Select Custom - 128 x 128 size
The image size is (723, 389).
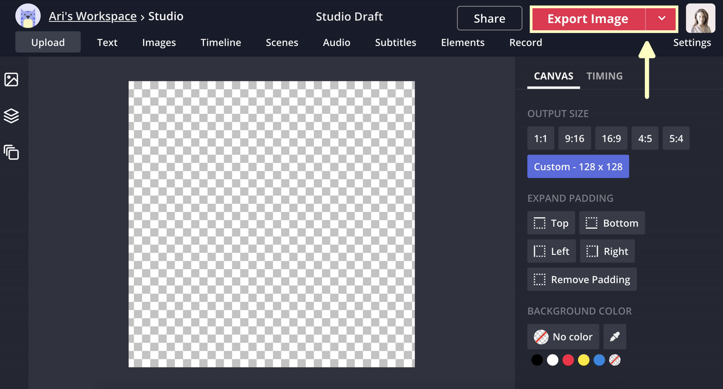click(578, 167)
